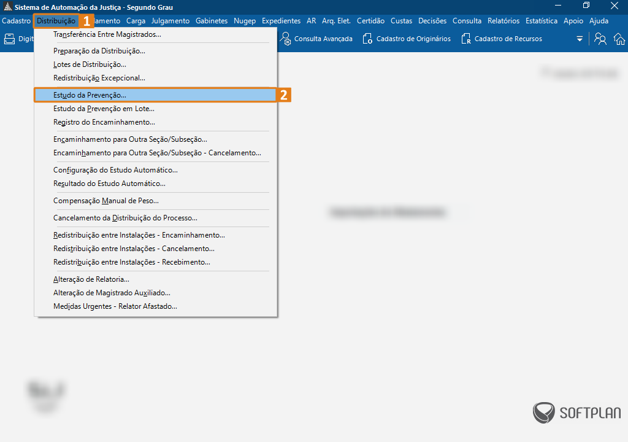Screen dimensions: 628x442
Task: Click the application icon in title bar
Action: click(x=7, y=7)
